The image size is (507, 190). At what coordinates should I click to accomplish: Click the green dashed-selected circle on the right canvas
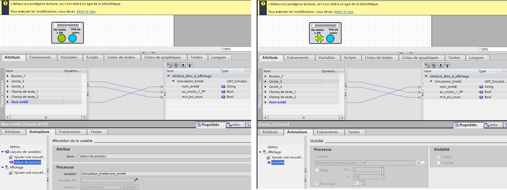click(x=319, y=39)
